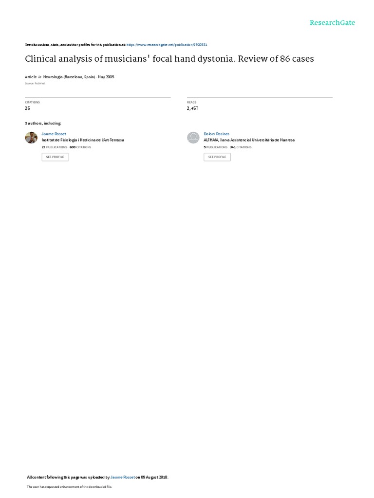Click Dolors Rosines' placeholder avatar icon
The width and height of the screenshot is (374, 498).
click(193, 138)
